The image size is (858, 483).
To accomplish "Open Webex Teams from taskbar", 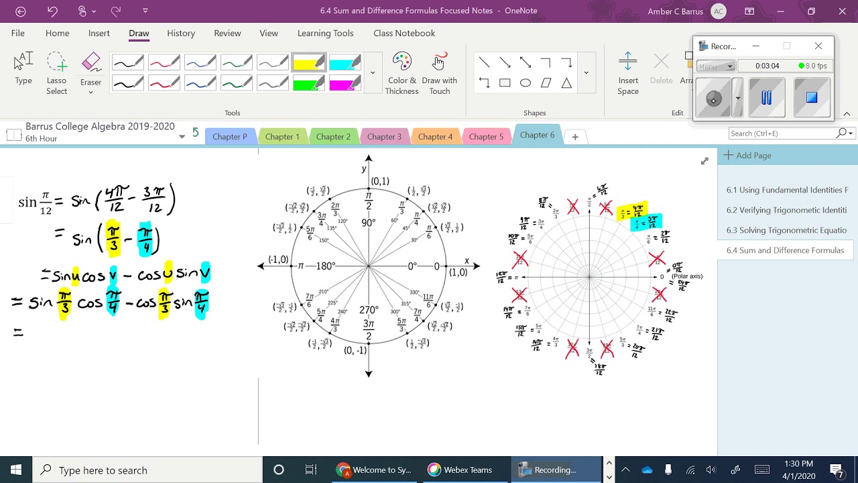I will pos(460,470).
